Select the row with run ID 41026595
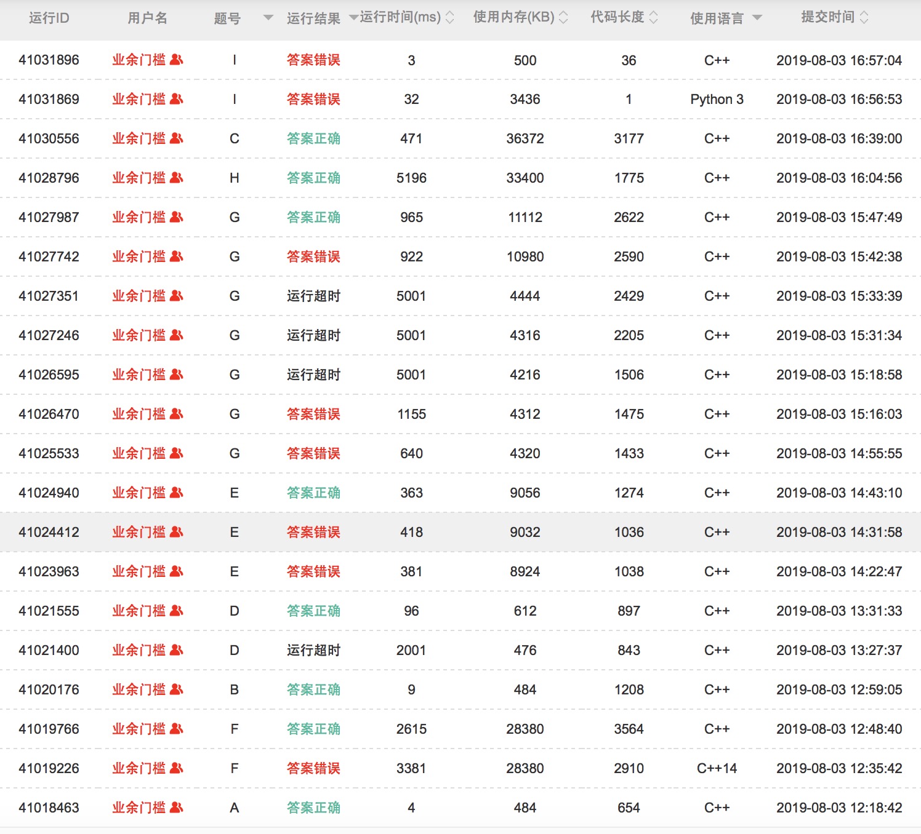This screenshot has width=921, height=834. (49, 375)
